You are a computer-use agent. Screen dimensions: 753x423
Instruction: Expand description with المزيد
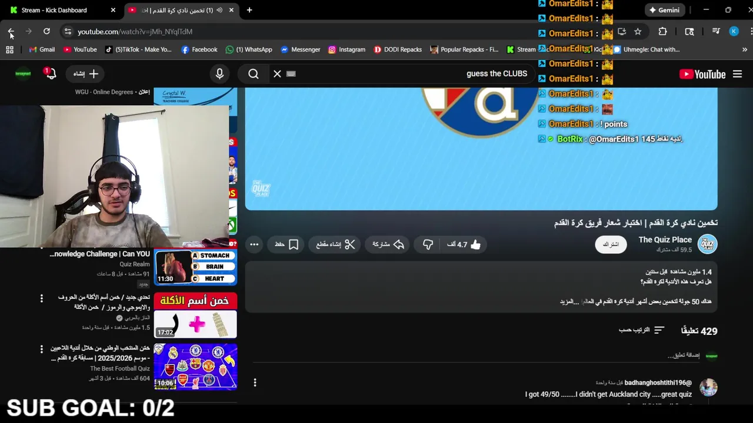[x=567, y=301]
